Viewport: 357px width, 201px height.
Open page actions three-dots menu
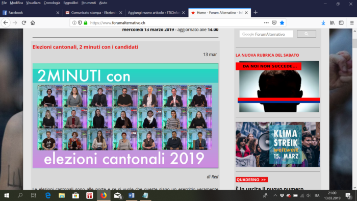tap(266, 23)
